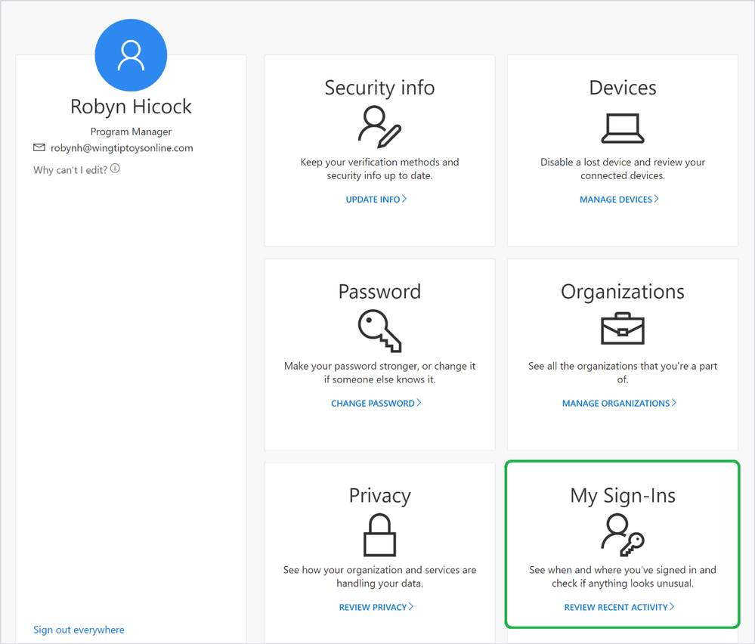Image resolution: width=755 pixels, height=644 pixels.
Task: Click the Devices laptop icon
Action: (x=622, y=127)
